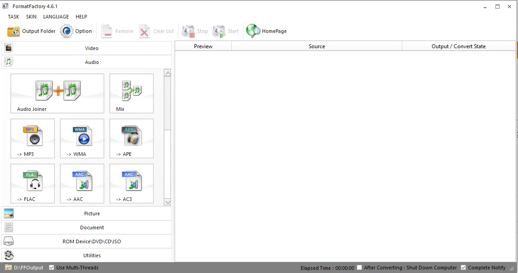Click the Elapsed Time : 00:00:00 status text

[x=327, y=268]
